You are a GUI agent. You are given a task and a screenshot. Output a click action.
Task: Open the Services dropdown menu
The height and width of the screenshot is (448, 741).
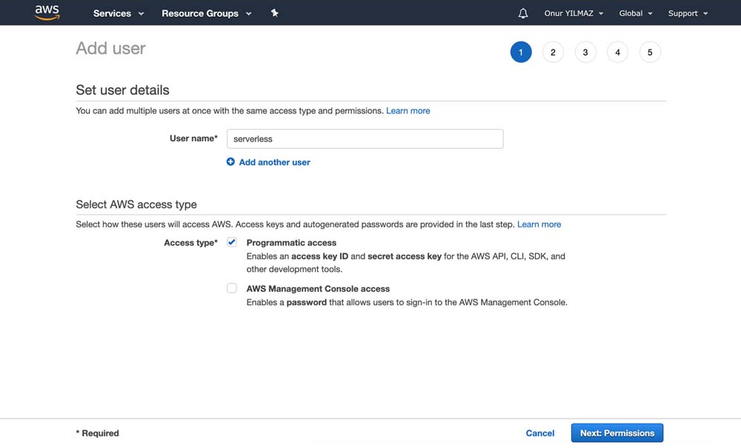coord(119,13)
